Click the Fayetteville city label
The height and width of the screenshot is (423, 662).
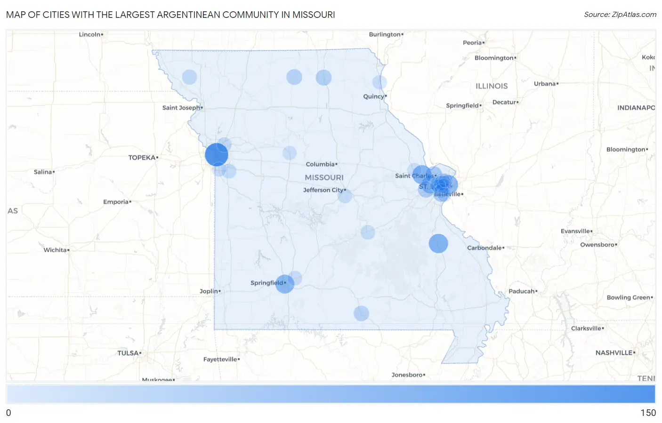220,359
